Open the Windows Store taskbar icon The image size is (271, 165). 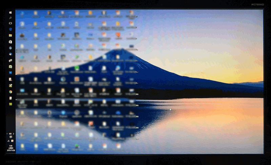[11, 42]
